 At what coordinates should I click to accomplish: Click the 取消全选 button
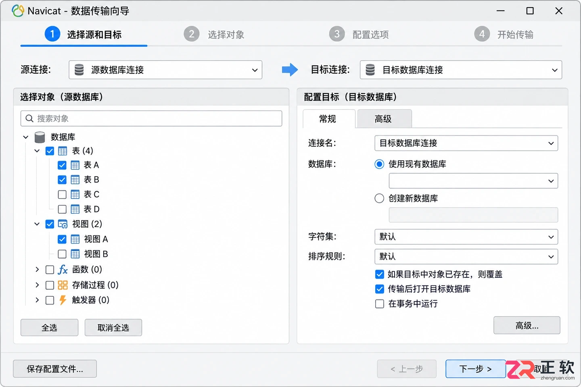pos(113,328)
